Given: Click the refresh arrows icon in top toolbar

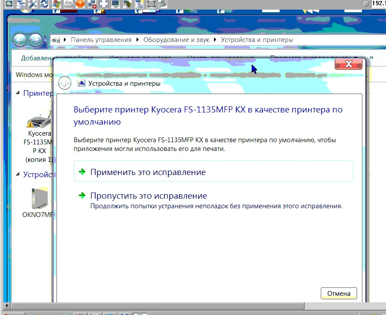Looking at the screenshot, I should click(45, 4).
